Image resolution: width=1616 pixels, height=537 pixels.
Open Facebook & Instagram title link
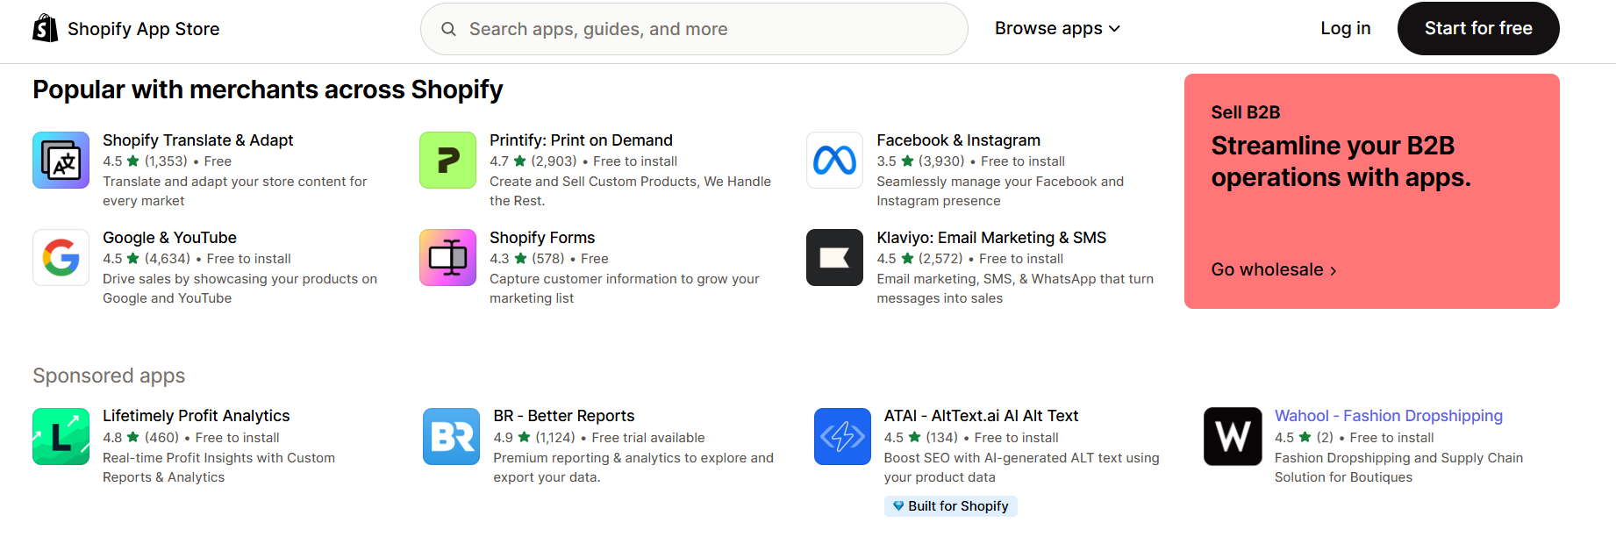[958, 140]
